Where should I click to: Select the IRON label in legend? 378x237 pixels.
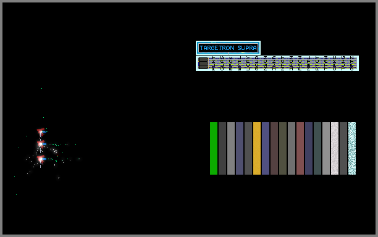point(291,64)
